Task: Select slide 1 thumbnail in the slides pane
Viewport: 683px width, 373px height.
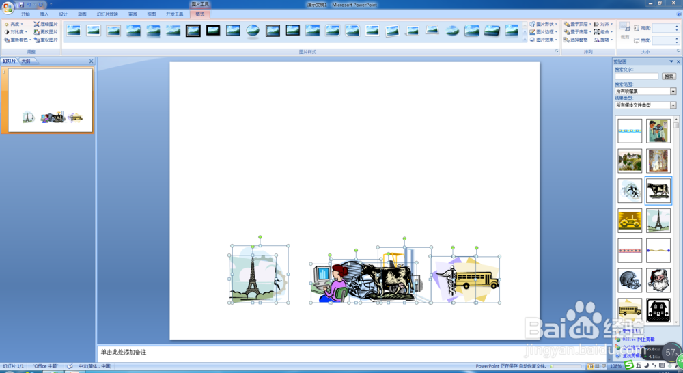Action: pyautogui.click(x=51, y=100)
